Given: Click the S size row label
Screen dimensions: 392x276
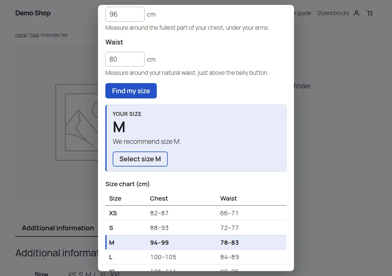Looking at the screenshot, I should tap(111, 228).
